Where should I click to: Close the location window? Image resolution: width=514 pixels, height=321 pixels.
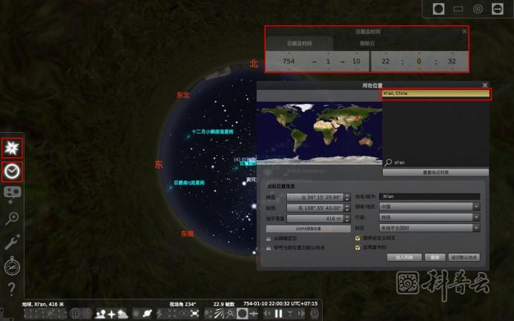click(485, 85)
